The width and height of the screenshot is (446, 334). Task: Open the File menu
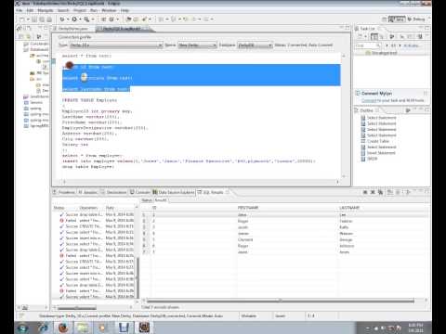[x=20, y=10]
